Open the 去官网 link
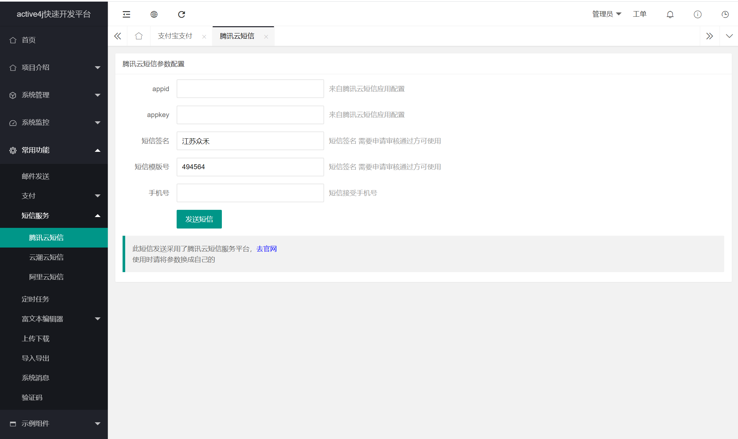The image size is (738, 439). (266, 249)
